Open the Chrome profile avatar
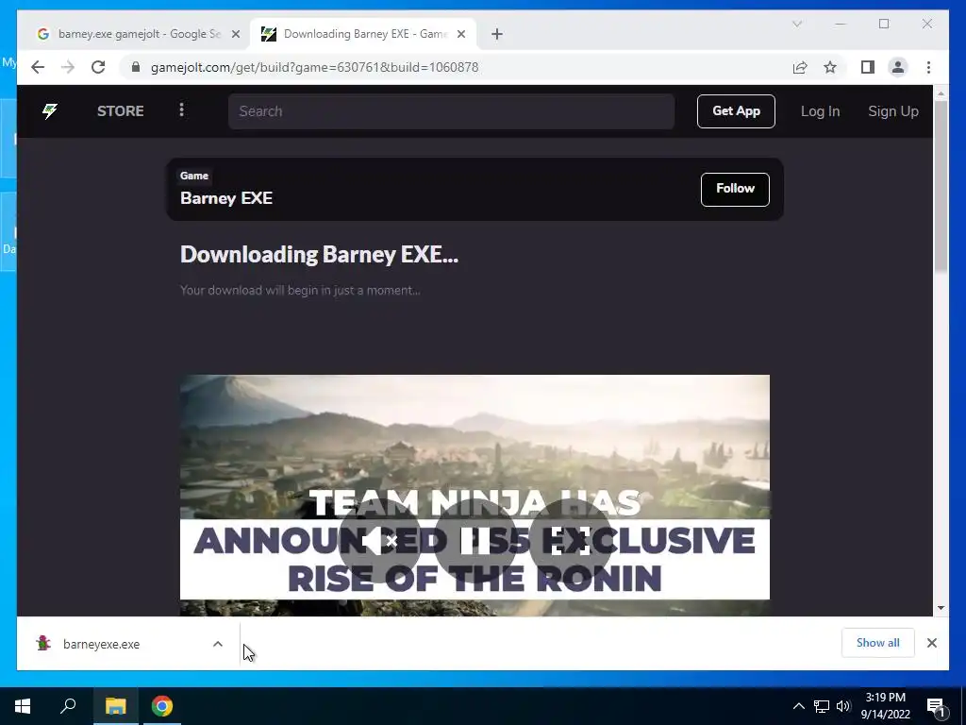Screen dimensions: 966x725 [x=898, y=67]
